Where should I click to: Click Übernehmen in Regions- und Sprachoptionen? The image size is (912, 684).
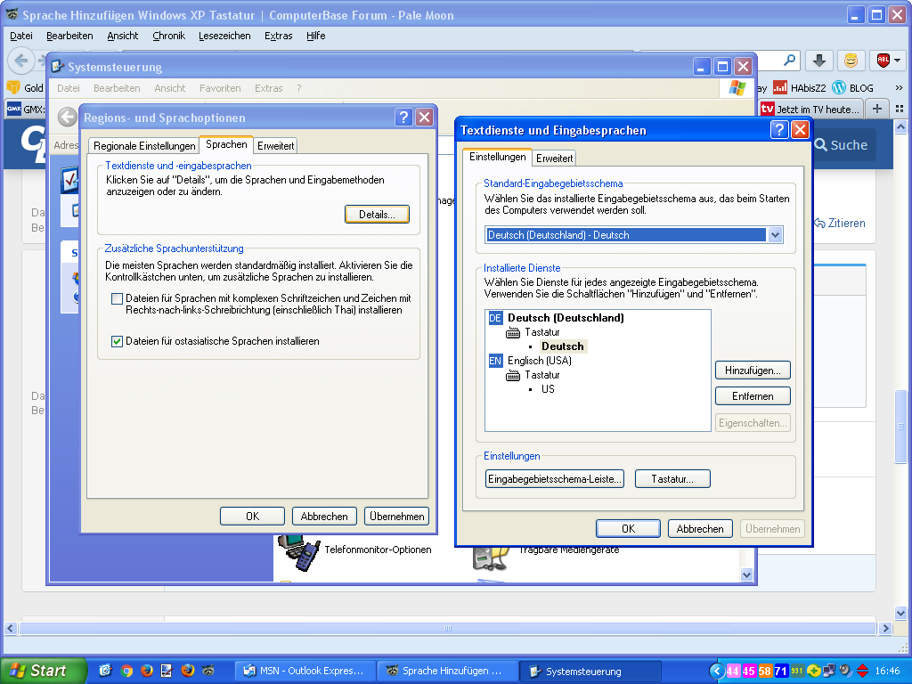tap(396, 517)
